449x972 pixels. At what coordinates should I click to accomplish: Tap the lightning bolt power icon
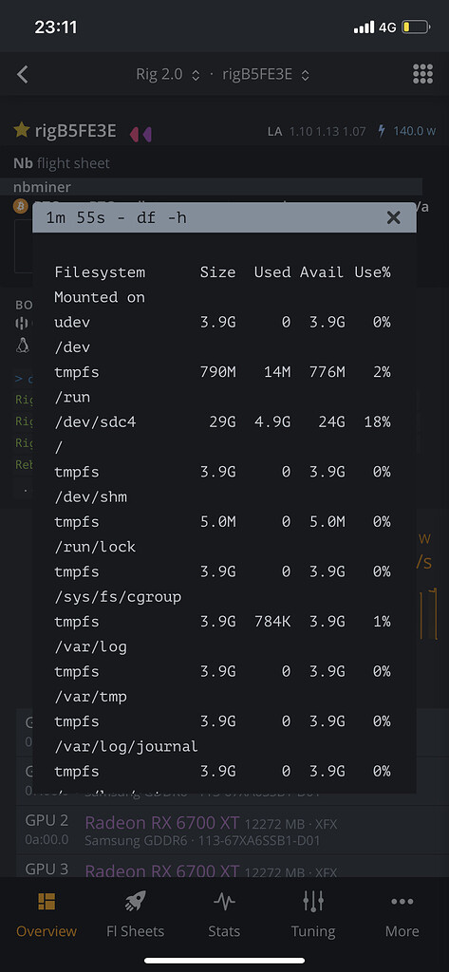pyautogui.click(x=382, y=131)
